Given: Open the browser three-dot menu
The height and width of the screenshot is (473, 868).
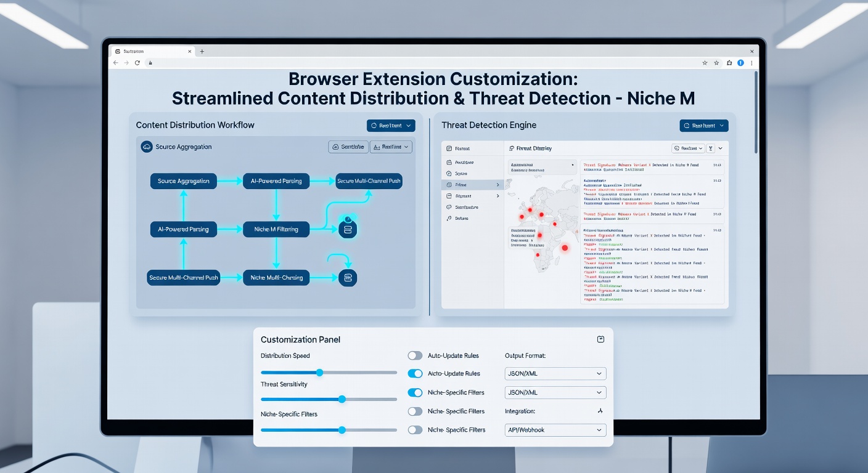Looking at the screenshot, I should pyautogui.click(x=751, y=63).
